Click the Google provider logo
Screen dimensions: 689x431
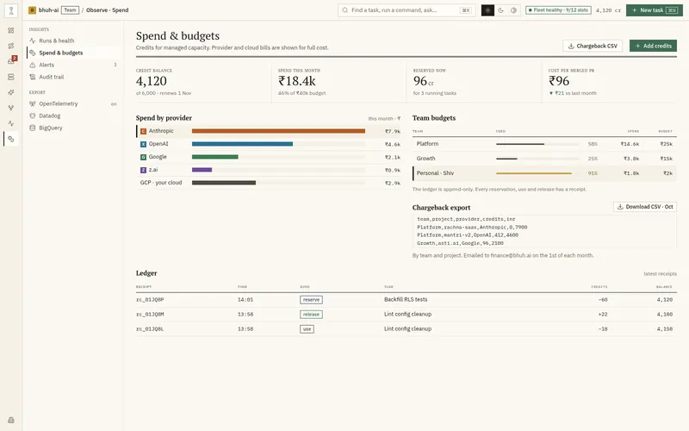pos(143,157)
